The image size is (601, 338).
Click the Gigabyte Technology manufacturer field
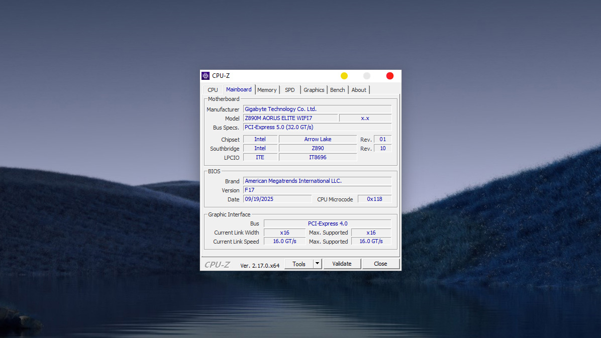[317, 109]
